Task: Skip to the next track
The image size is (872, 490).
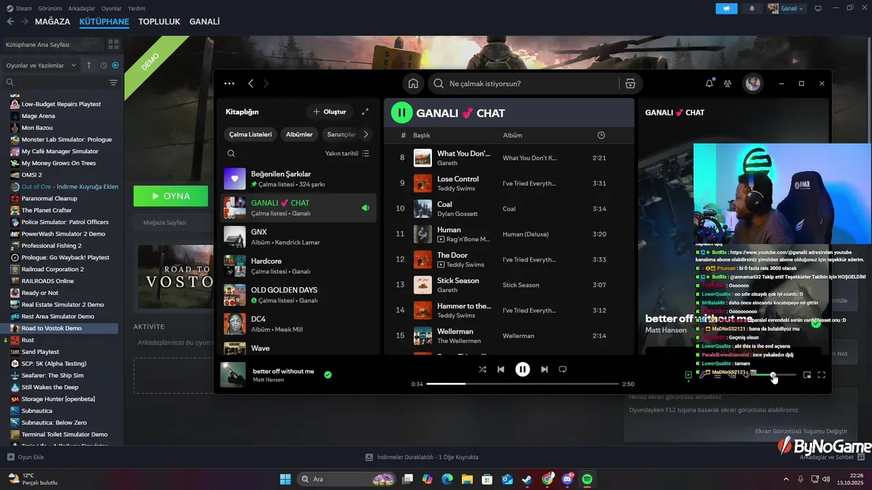Action: [544, 370]
